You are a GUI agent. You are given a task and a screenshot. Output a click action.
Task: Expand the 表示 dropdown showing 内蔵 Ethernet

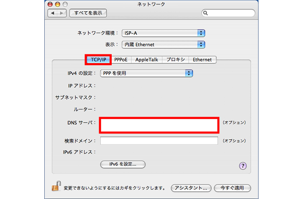163,44
